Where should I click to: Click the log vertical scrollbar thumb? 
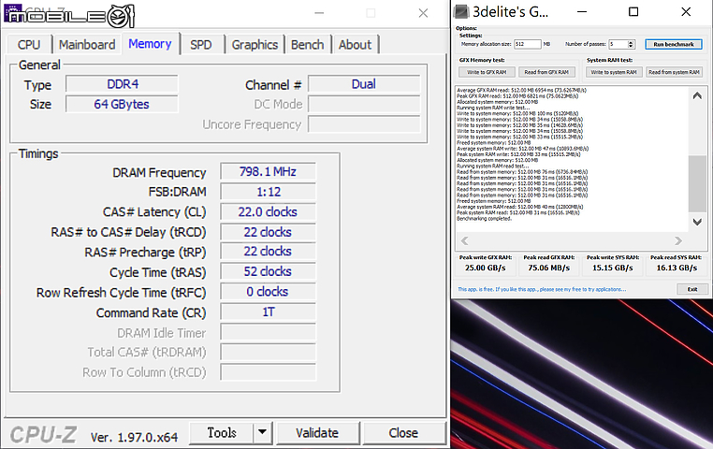[x=697, y=183]
